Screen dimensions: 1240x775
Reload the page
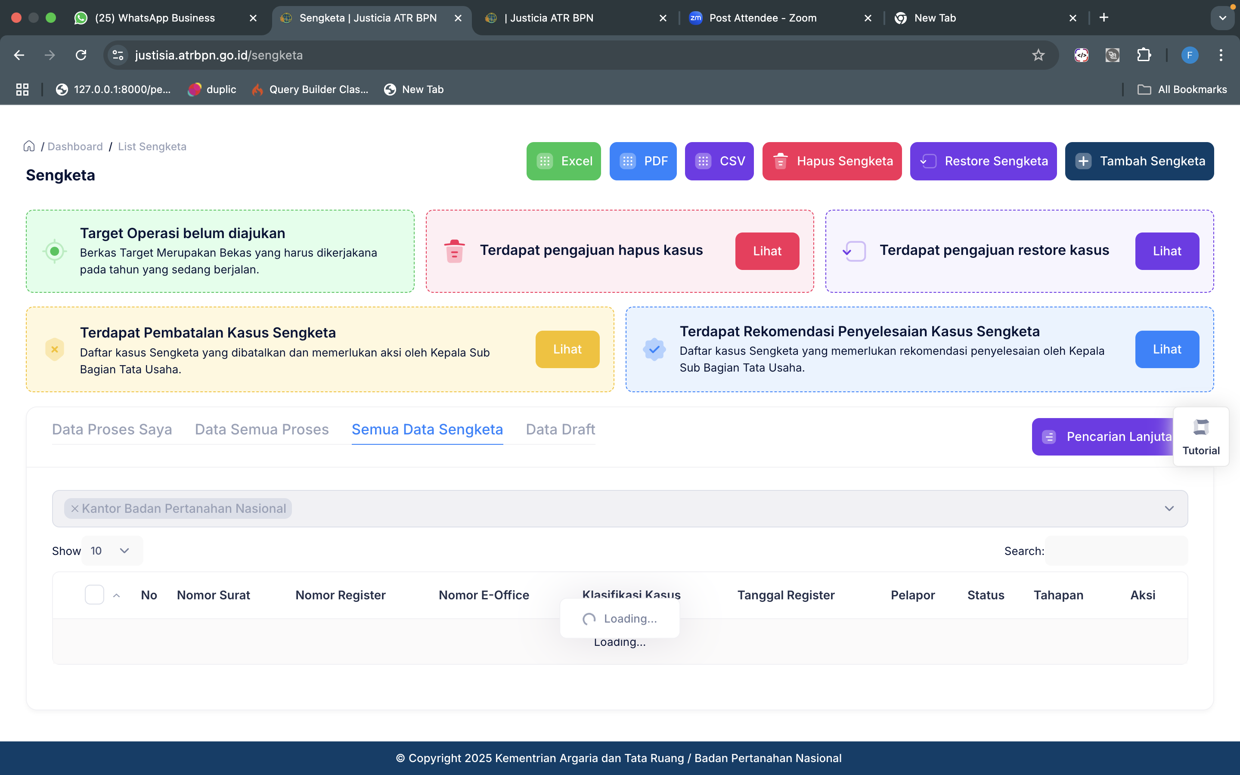click(x=81, y=55)
